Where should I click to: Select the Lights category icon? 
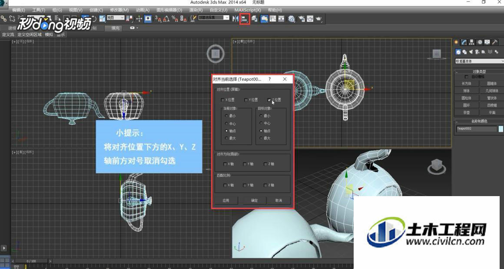coord(471,52)
